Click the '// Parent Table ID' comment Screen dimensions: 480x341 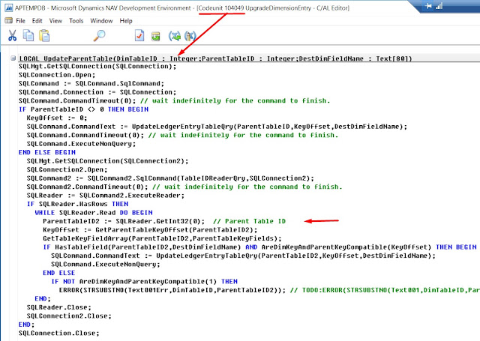[249, 221]
